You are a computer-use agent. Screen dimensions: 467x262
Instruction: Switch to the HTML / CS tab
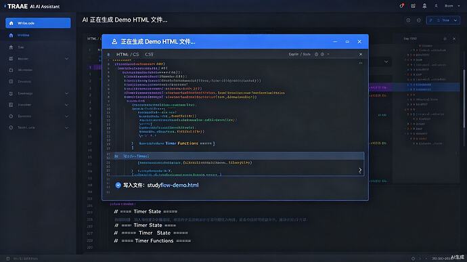coord(127,54)
